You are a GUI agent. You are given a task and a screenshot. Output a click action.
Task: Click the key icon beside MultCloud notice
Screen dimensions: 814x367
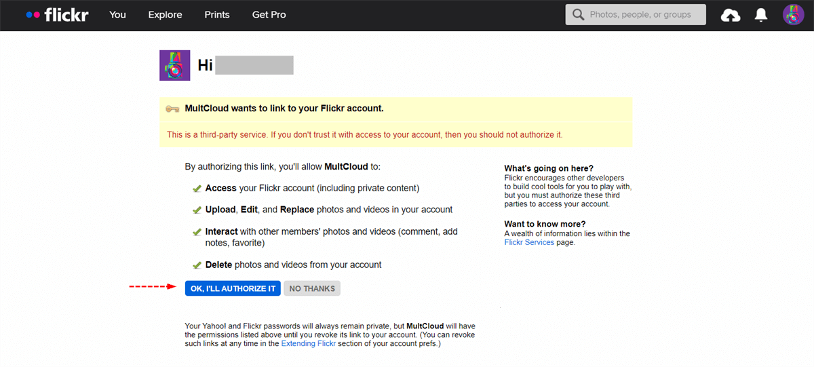click(x=172, y=109)
